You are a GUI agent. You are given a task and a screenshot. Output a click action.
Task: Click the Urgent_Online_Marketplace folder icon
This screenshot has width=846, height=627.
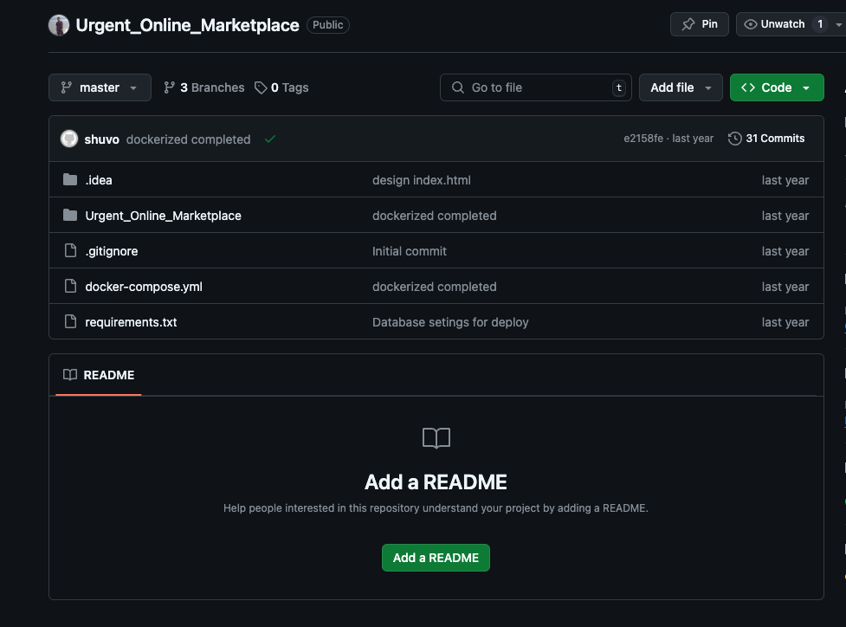[70, 215]
